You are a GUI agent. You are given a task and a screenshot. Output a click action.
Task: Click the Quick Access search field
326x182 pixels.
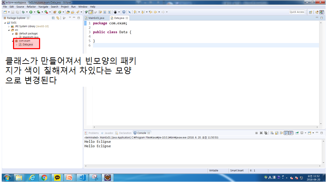click(x=297, y=12)
